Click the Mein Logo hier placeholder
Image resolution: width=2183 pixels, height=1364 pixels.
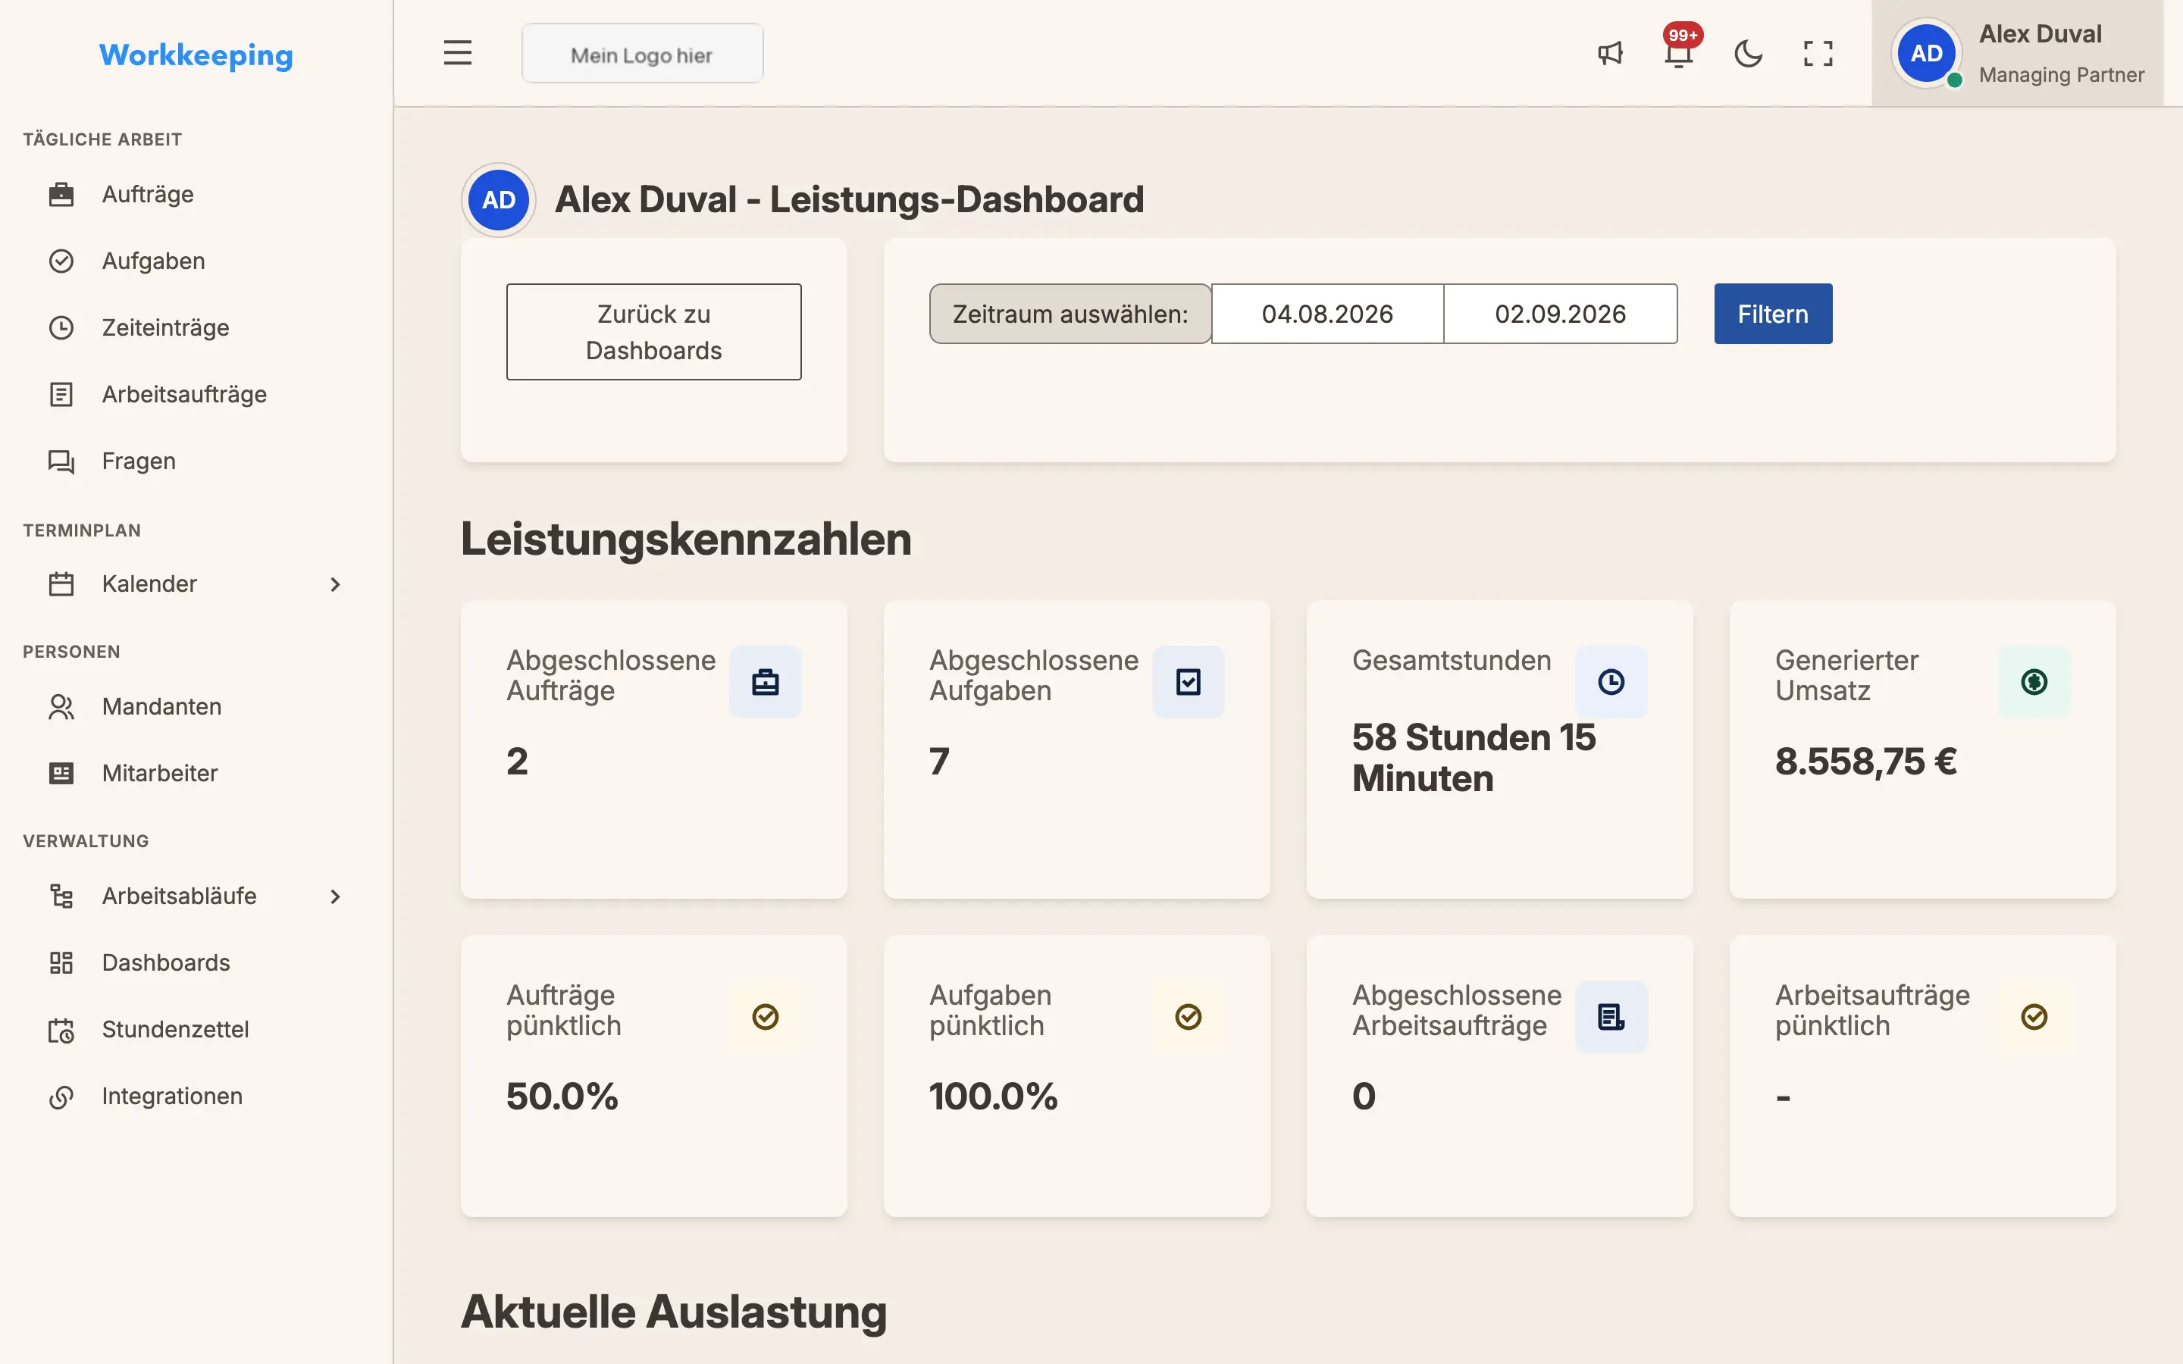tap(642, 54)
